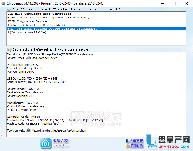
Task: Click the 检查更新 check update link
Action: [136, 141]
